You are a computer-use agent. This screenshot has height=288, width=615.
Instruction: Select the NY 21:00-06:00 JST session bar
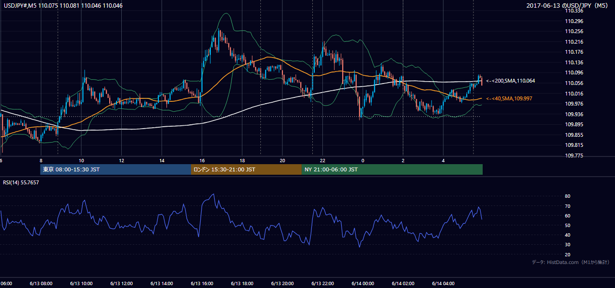pos(392,169)
